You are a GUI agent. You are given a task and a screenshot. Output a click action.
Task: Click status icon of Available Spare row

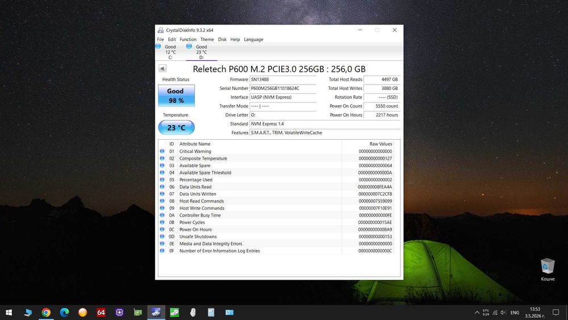click(162, 165)
